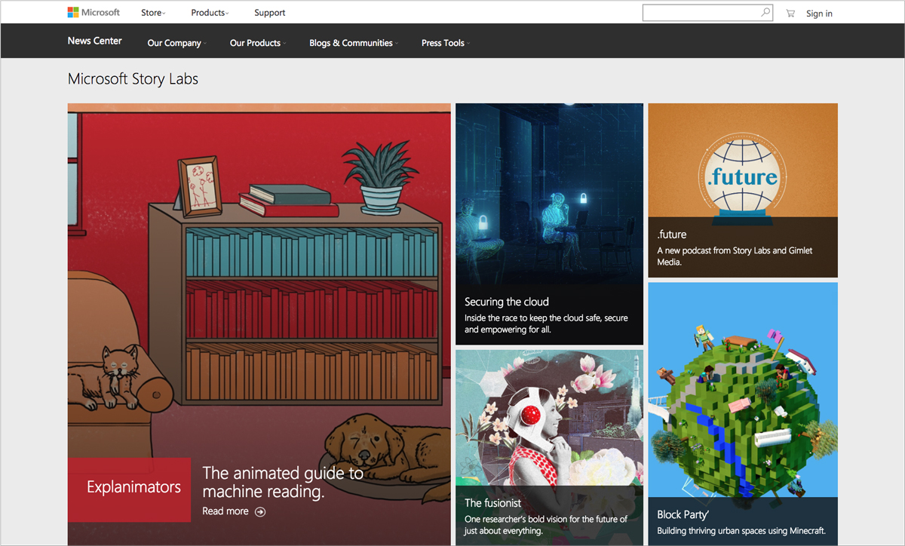The height and width of the screenshot is (546, 905).
Task: Click the red Explanimators label
Action: 129,489
